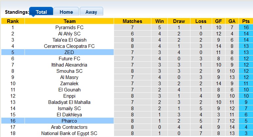Screen dimensions: 253x137
Task: Click the Pts column header
Action: pos(246,21)
